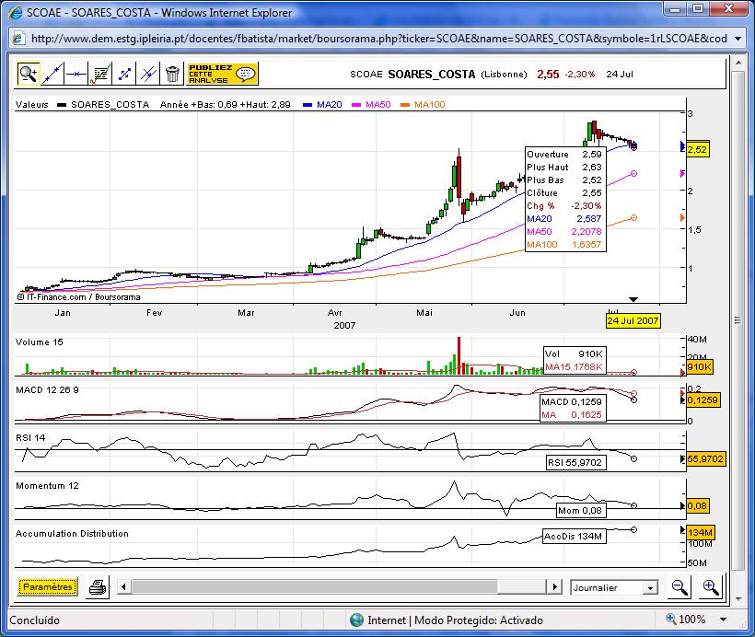Click the Momentum 12 panel label
The width and height of the screenshot is (755, 637).
(x=47, y=485)
